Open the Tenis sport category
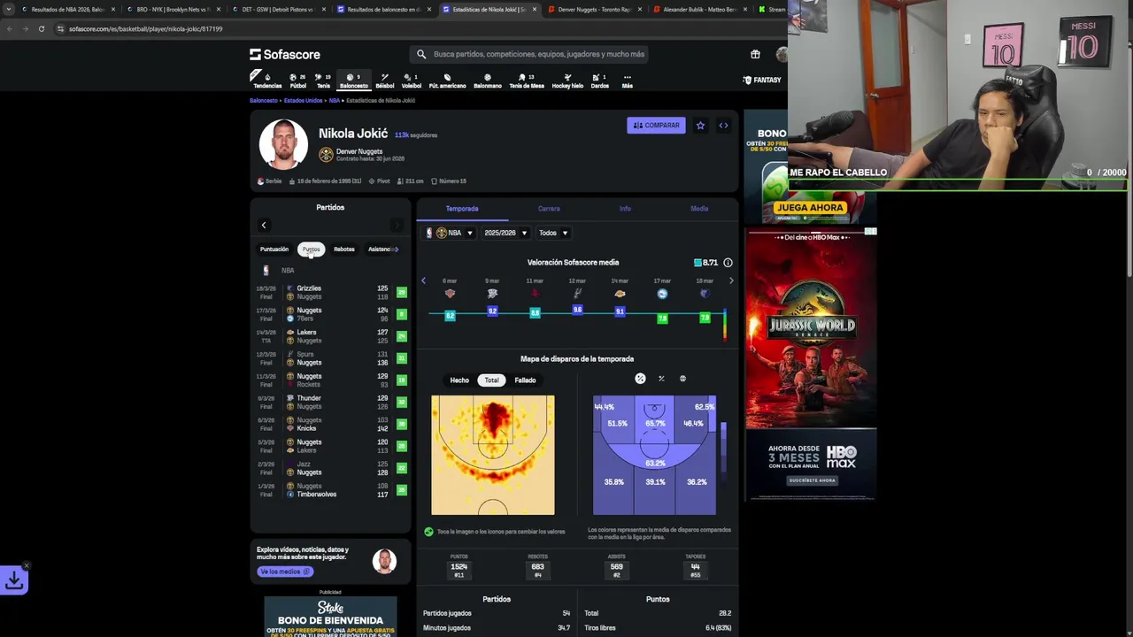1133x637 pixels. point(323,81)
